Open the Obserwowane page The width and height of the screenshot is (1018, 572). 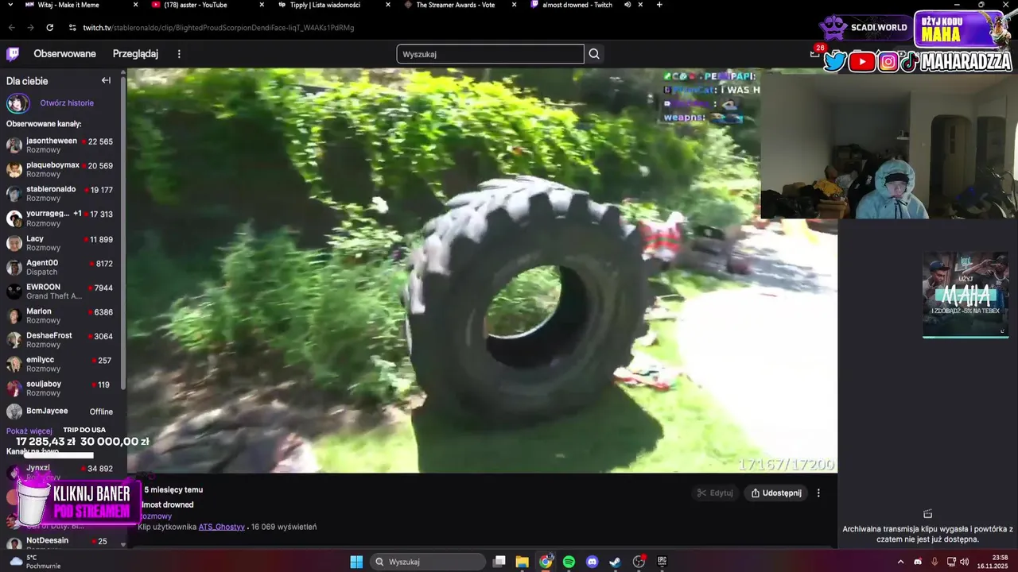[64, 54]
